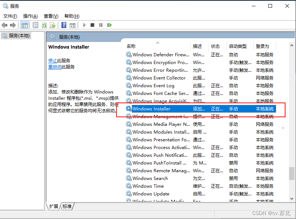Open the Properties toolbar icon

35,25
